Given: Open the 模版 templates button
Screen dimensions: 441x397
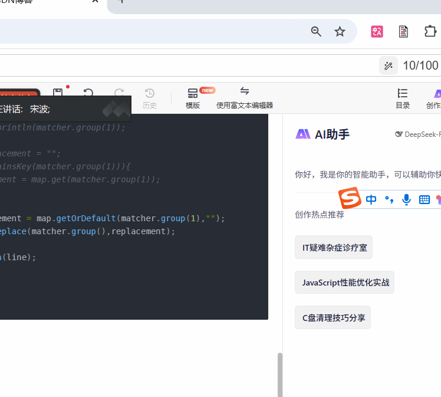Looking at the screenshot, I should pyautogui.click(x=193, y=99).
